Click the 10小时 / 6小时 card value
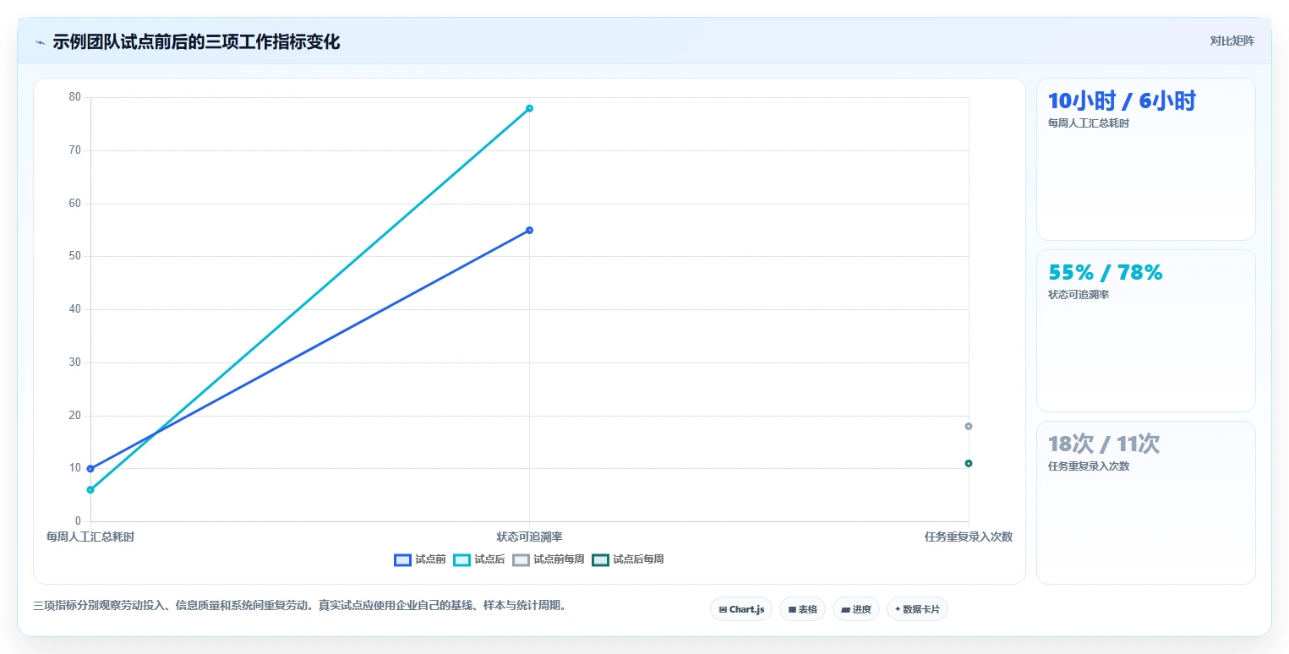This screenshot has width=1289, height=654. [1122, 101]
